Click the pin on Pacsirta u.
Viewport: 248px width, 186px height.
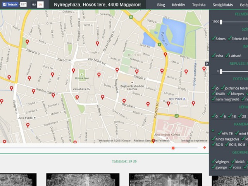tap(29, 78)
